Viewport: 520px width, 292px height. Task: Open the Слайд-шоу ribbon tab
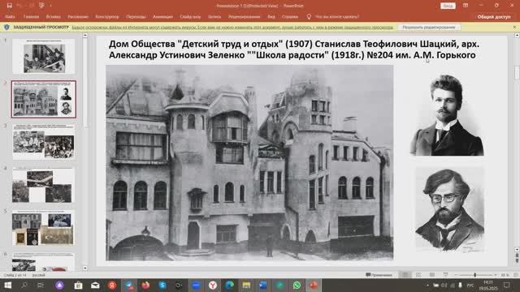190,16
